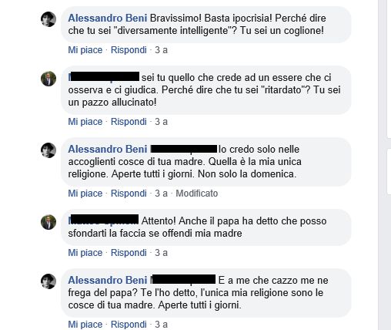Open Alessandro Beni's avatar on first comment
Screen dimensions: 391x330
tap(48, 19)
